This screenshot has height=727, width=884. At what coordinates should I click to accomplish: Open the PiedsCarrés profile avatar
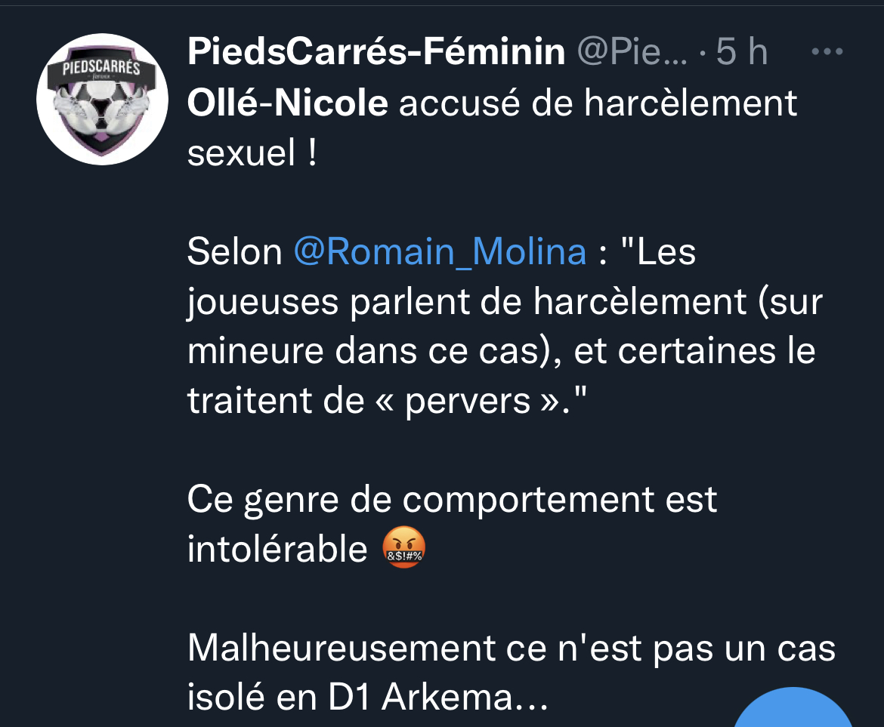pos(102,99)
